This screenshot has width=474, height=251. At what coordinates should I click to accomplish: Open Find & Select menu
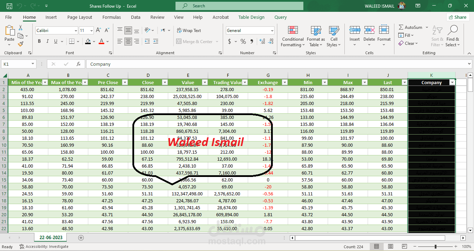click(453, 36)
